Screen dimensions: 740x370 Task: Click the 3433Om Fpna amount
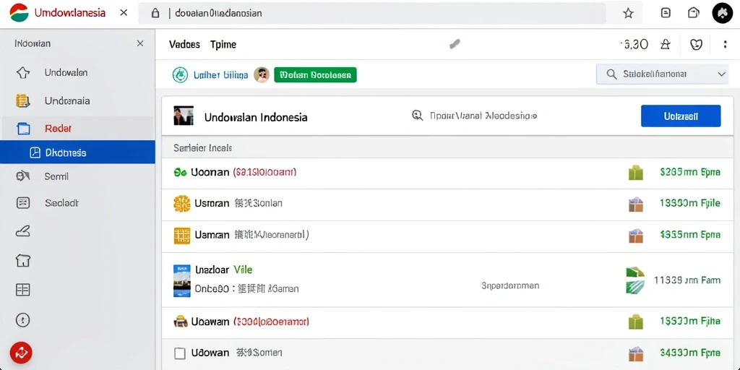point(690,353)
